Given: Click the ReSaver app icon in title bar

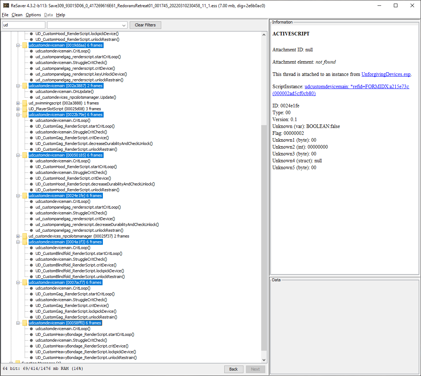Looking at the screenshot, I should pyautogui.click(x=6, y=6).
